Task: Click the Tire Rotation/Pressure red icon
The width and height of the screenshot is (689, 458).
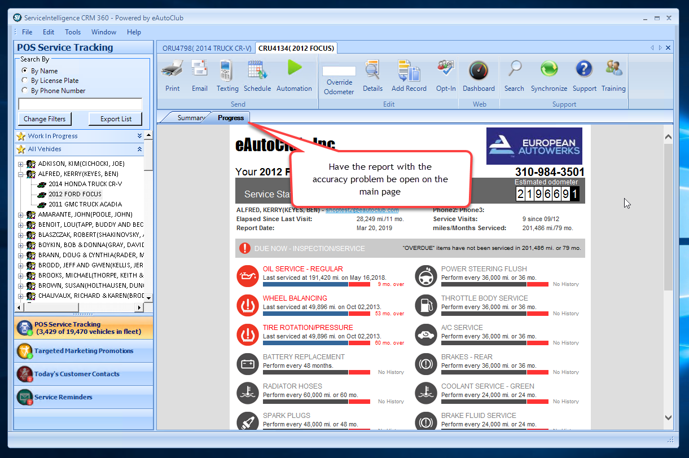Action: pos(247,335)
